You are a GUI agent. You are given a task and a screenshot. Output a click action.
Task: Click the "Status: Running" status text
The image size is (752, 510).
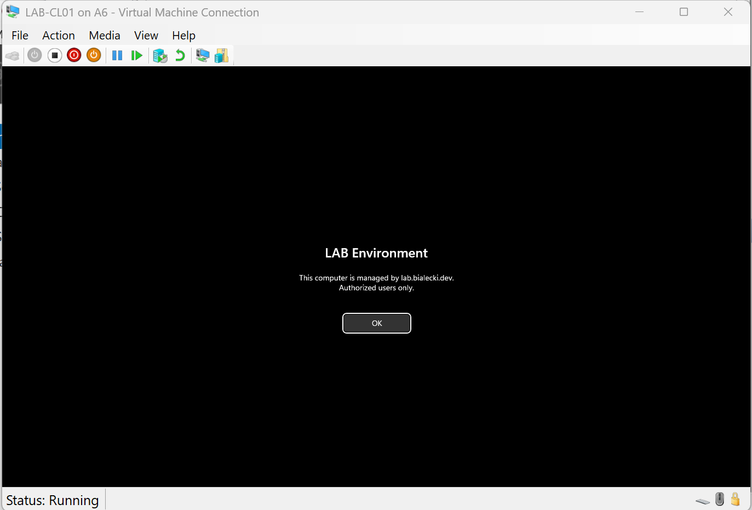pos(53,500)
